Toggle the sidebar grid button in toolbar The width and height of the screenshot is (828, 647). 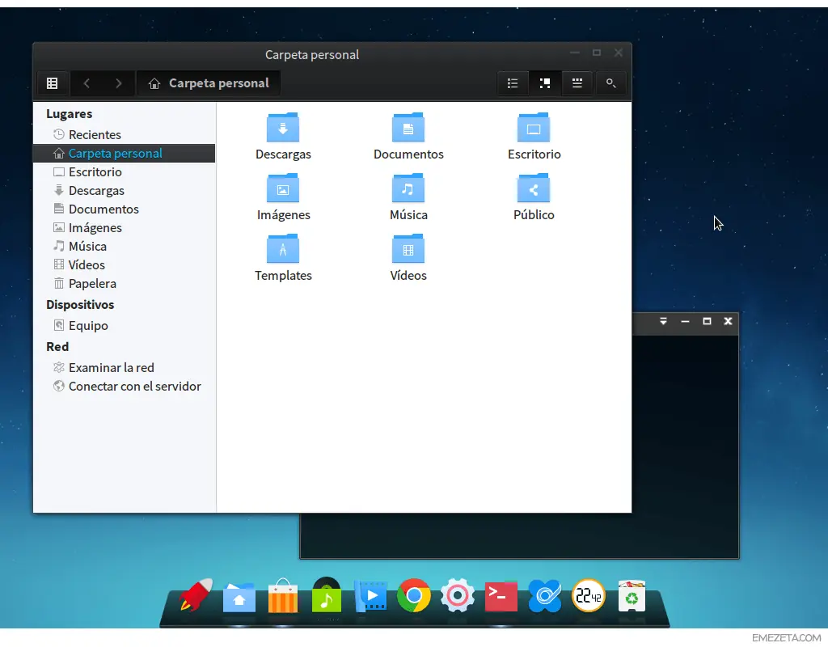(x=52, y=83)
